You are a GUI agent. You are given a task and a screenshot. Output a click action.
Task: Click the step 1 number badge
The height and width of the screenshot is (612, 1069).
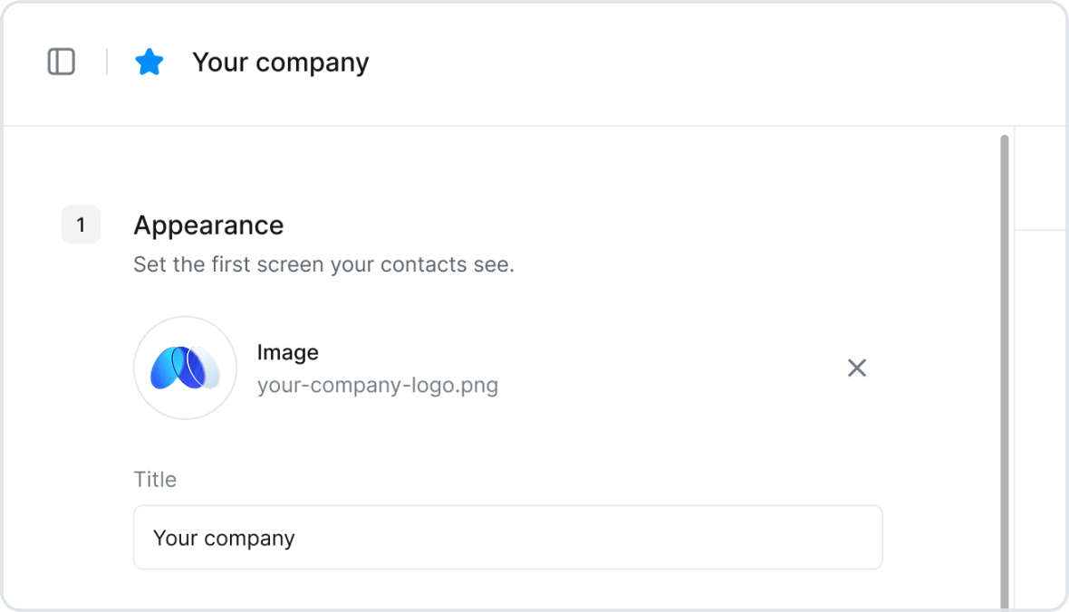pyautogui.click(x=82, y=225)
